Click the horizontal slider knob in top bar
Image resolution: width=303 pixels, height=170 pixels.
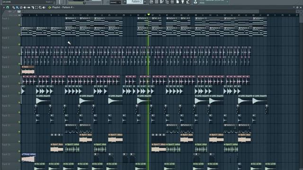point(84,3)
